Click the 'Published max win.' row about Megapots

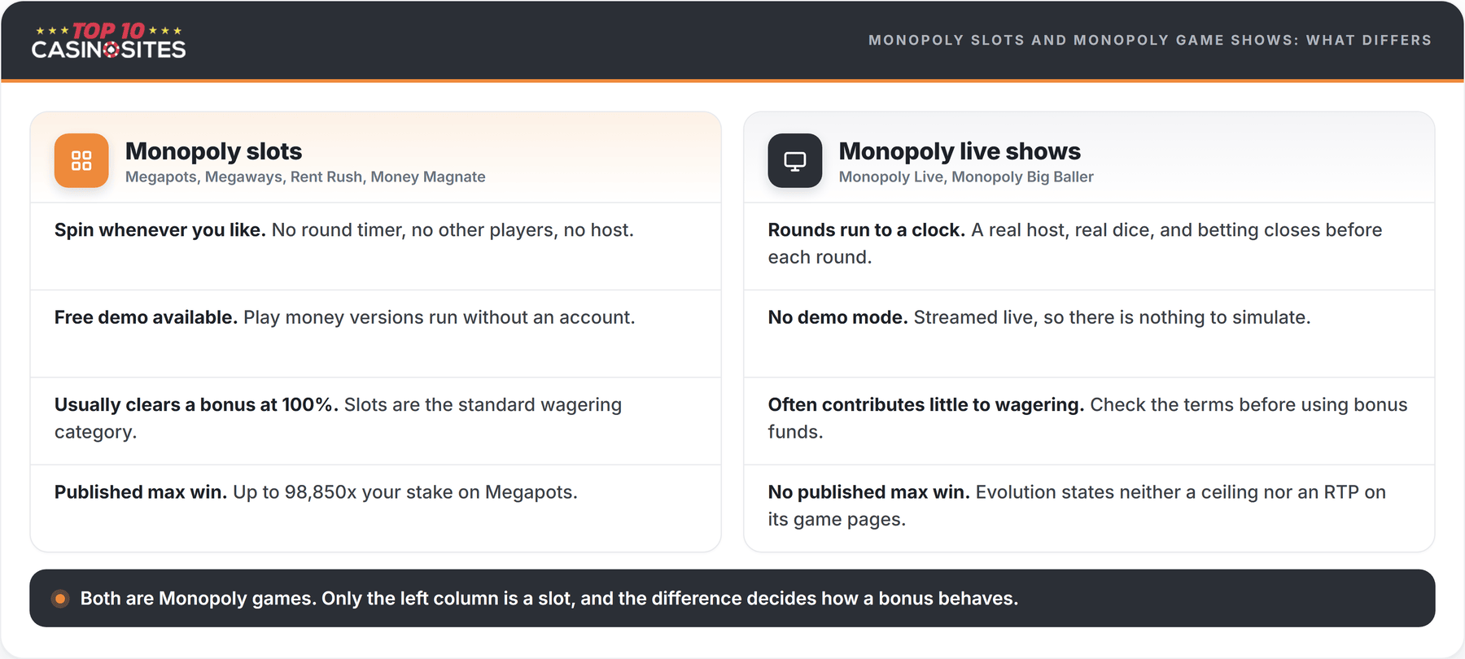coord(375,508)
